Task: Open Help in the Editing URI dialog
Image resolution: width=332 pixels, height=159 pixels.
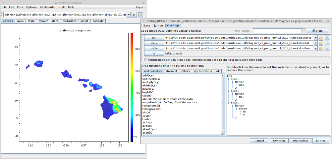Action: 318,31
